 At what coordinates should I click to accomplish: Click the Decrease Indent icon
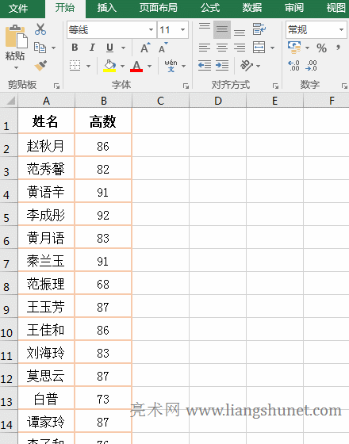(205, 66)
